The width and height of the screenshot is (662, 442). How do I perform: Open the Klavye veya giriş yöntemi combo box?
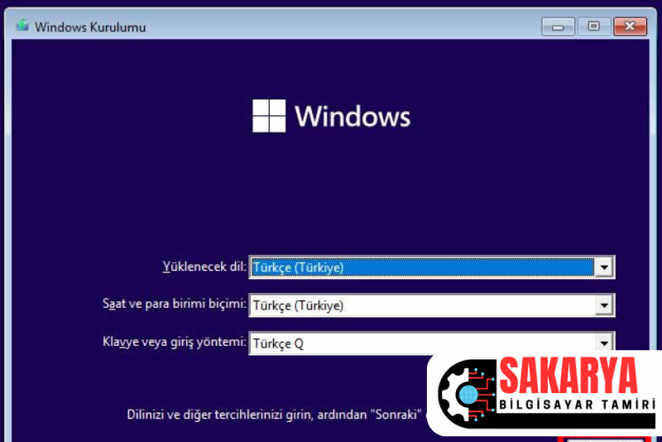(431, 343)
